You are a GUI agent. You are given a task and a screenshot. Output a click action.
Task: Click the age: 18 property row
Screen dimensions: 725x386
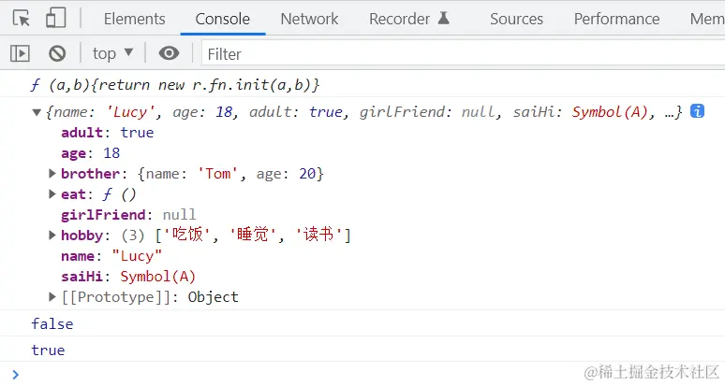(x=91, y=153)
